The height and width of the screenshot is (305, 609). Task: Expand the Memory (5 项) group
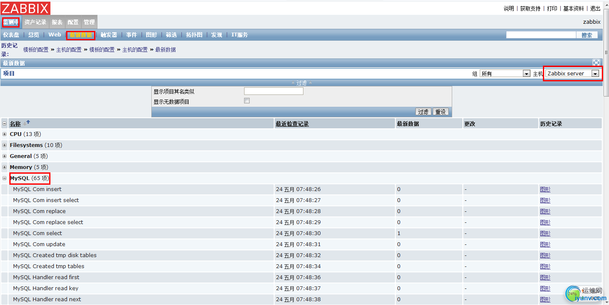pyautogui.click(x=5, y=167)
